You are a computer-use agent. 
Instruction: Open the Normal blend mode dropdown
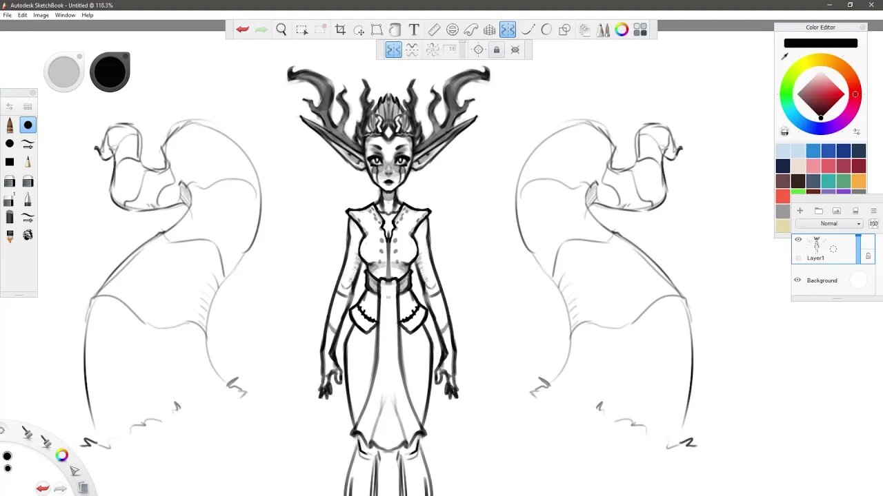[x=829, y=224]
